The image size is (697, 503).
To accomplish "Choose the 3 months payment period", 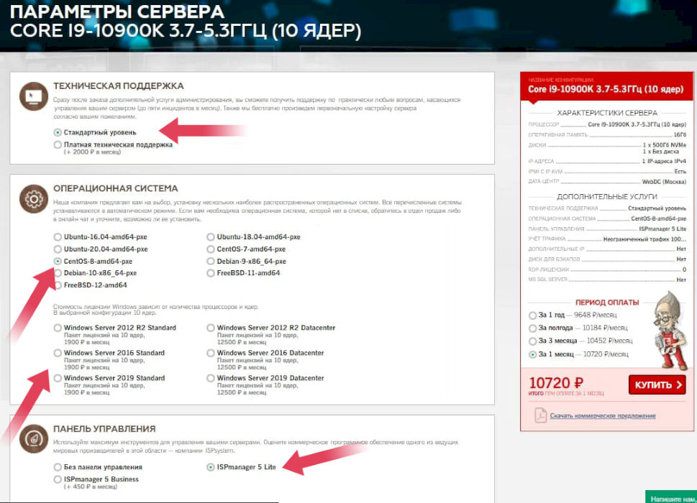I will coord(532,341).
